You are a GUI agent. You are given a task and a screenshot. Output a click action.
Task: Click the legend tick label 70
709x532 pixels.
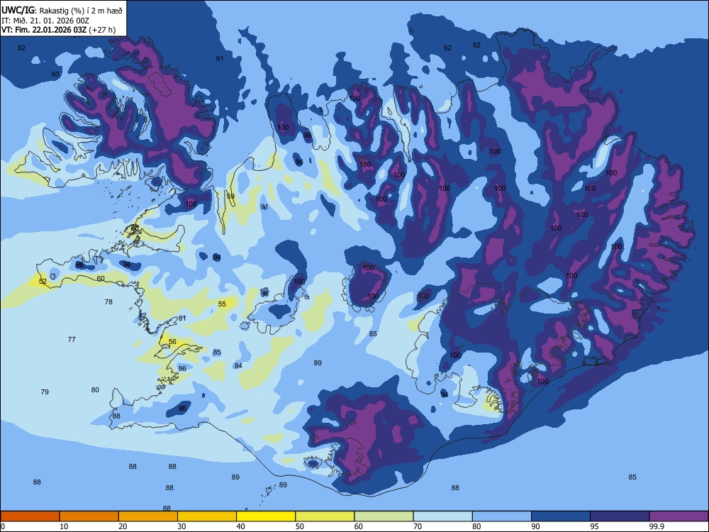(418, 526)
